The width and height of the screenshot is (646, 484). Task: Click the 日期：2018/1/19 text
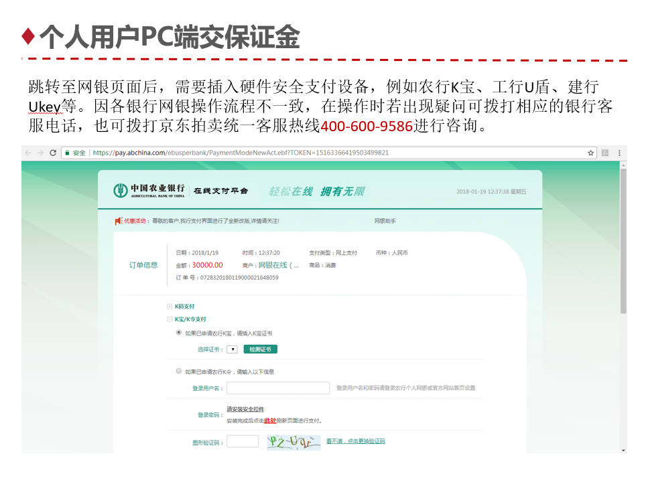coord(197,252)
